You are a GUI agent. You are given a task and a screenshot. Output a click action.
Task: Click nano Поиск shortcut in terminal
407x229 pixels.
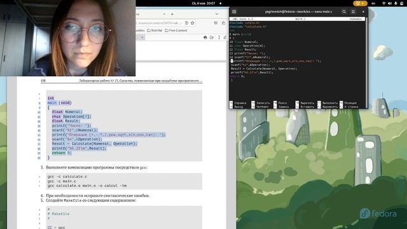[280, 103]
